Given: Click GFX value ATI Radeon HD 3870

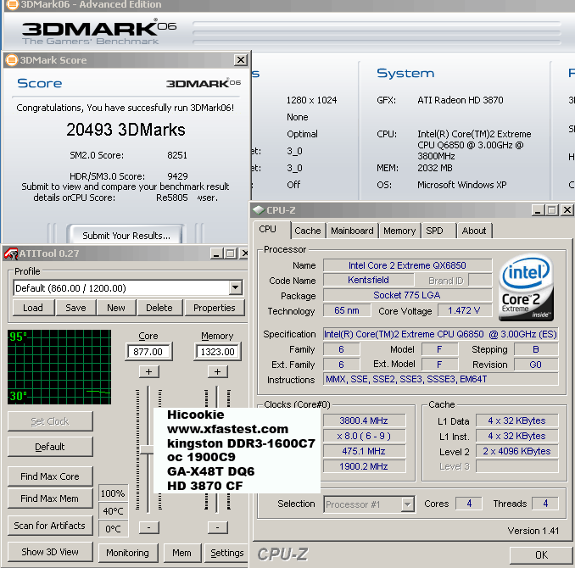Looking at the screenshot, I should pos(461,100).
